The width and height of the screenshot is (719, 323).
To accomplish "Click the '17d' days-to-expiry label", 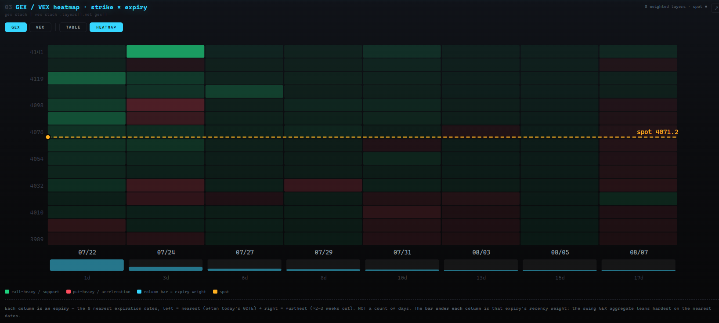I will coord(639,278).
